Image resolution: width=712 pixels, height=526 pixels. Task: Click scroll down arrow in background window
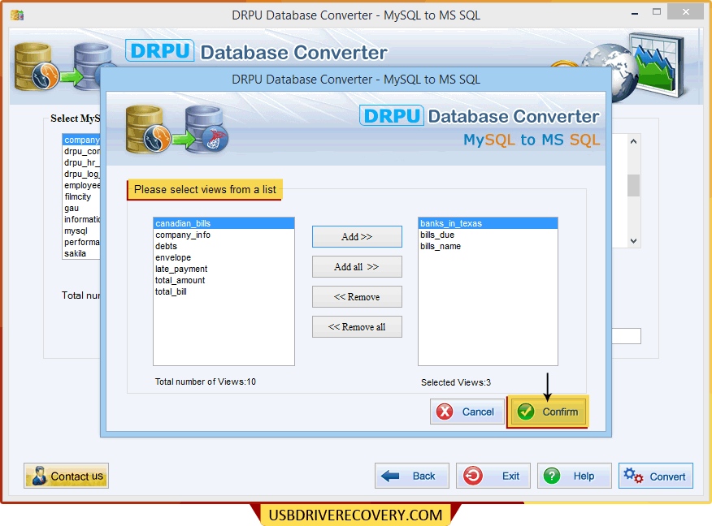tap(633, 241)
